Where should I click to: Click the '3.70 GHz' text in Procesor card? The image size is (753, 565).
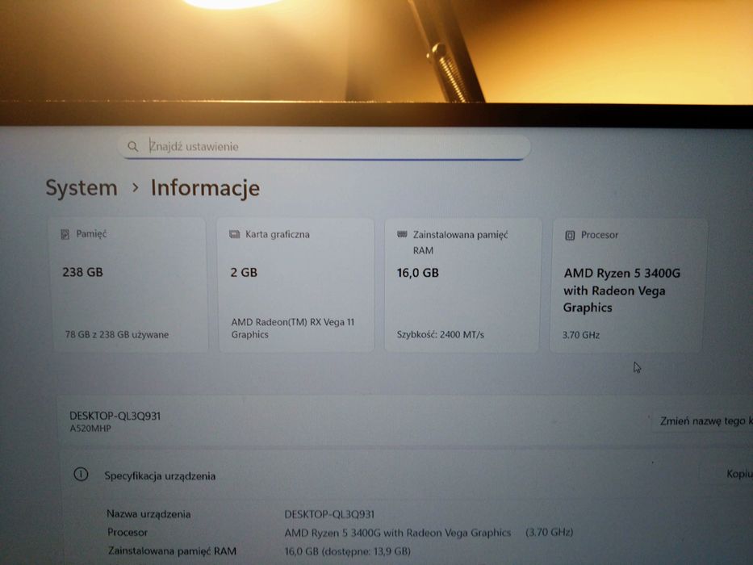coord(581,335)
